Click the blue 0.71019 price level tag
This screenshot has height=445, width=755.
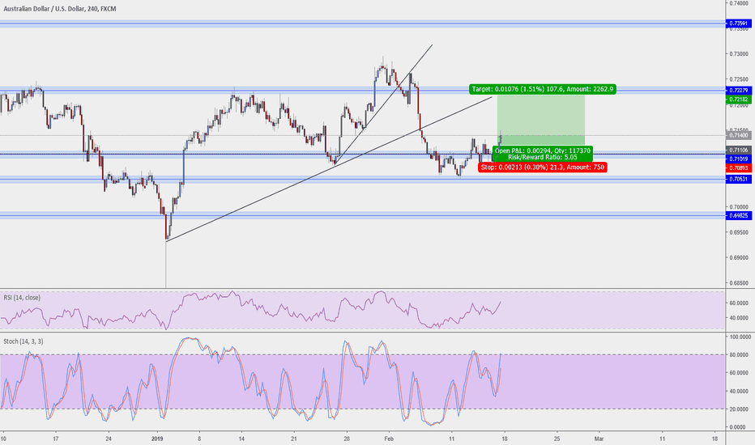click(x=739, y=159)
